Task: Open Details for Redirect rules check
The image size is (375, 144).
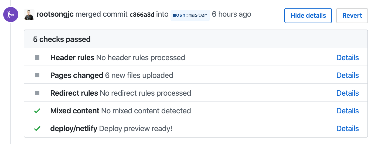Action: click(347, 93)
